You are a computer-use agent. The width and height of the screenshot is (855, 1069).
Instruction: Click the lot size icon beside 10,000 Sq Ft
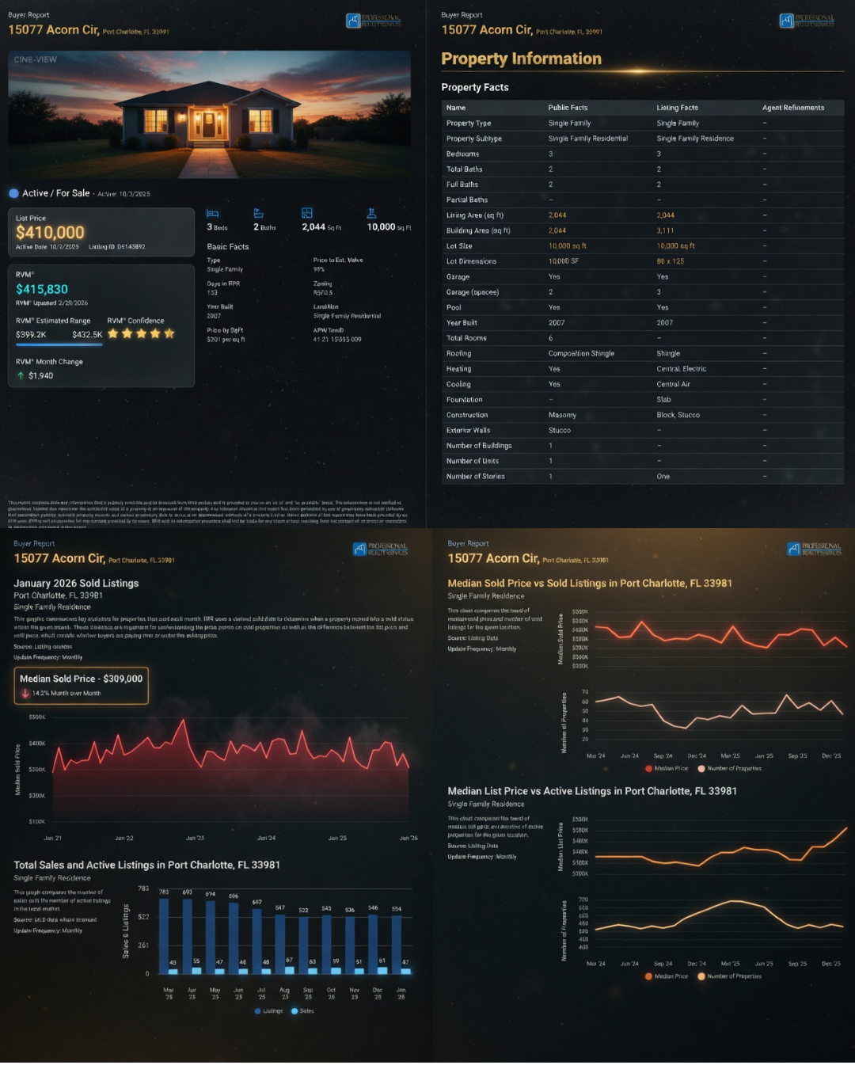click(x=370, y=212)
